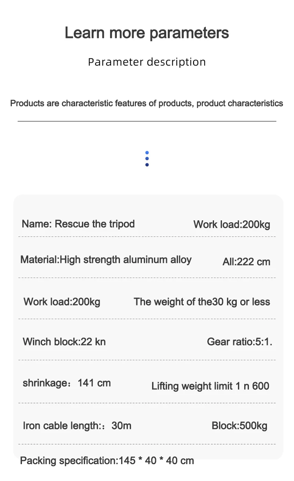Viewport: 294px width, 481px height.
Task: Select the 'shrinkage: 141 cm' entry
Action: (67, 383)
